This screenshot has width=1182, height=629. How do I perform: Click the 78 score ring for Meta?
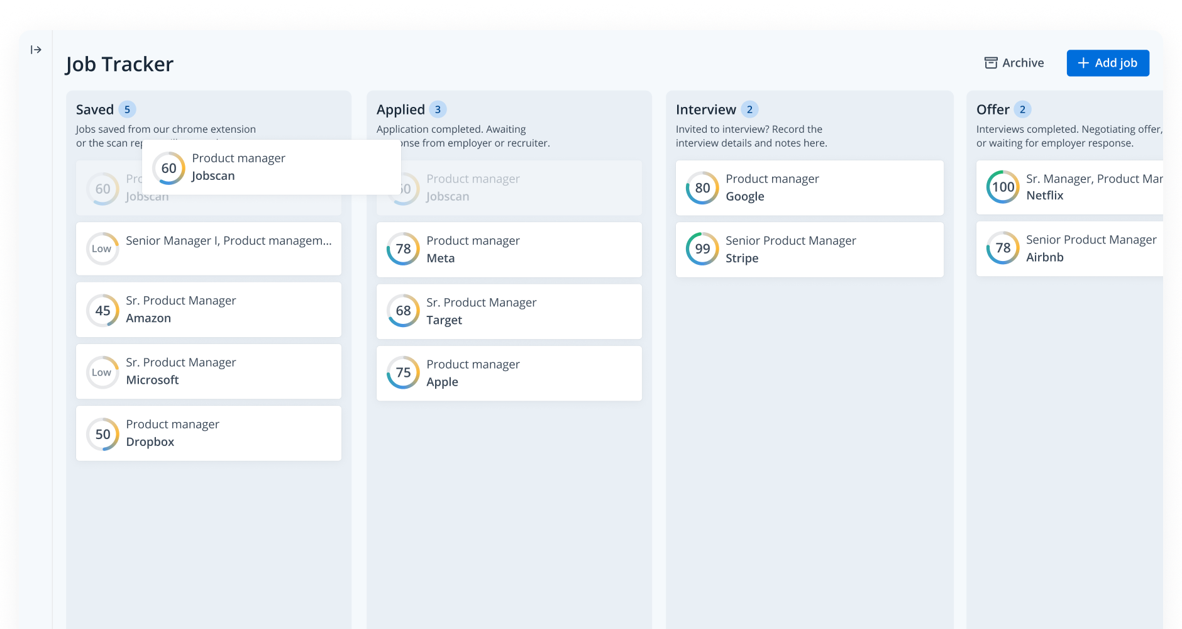point(403,249)
